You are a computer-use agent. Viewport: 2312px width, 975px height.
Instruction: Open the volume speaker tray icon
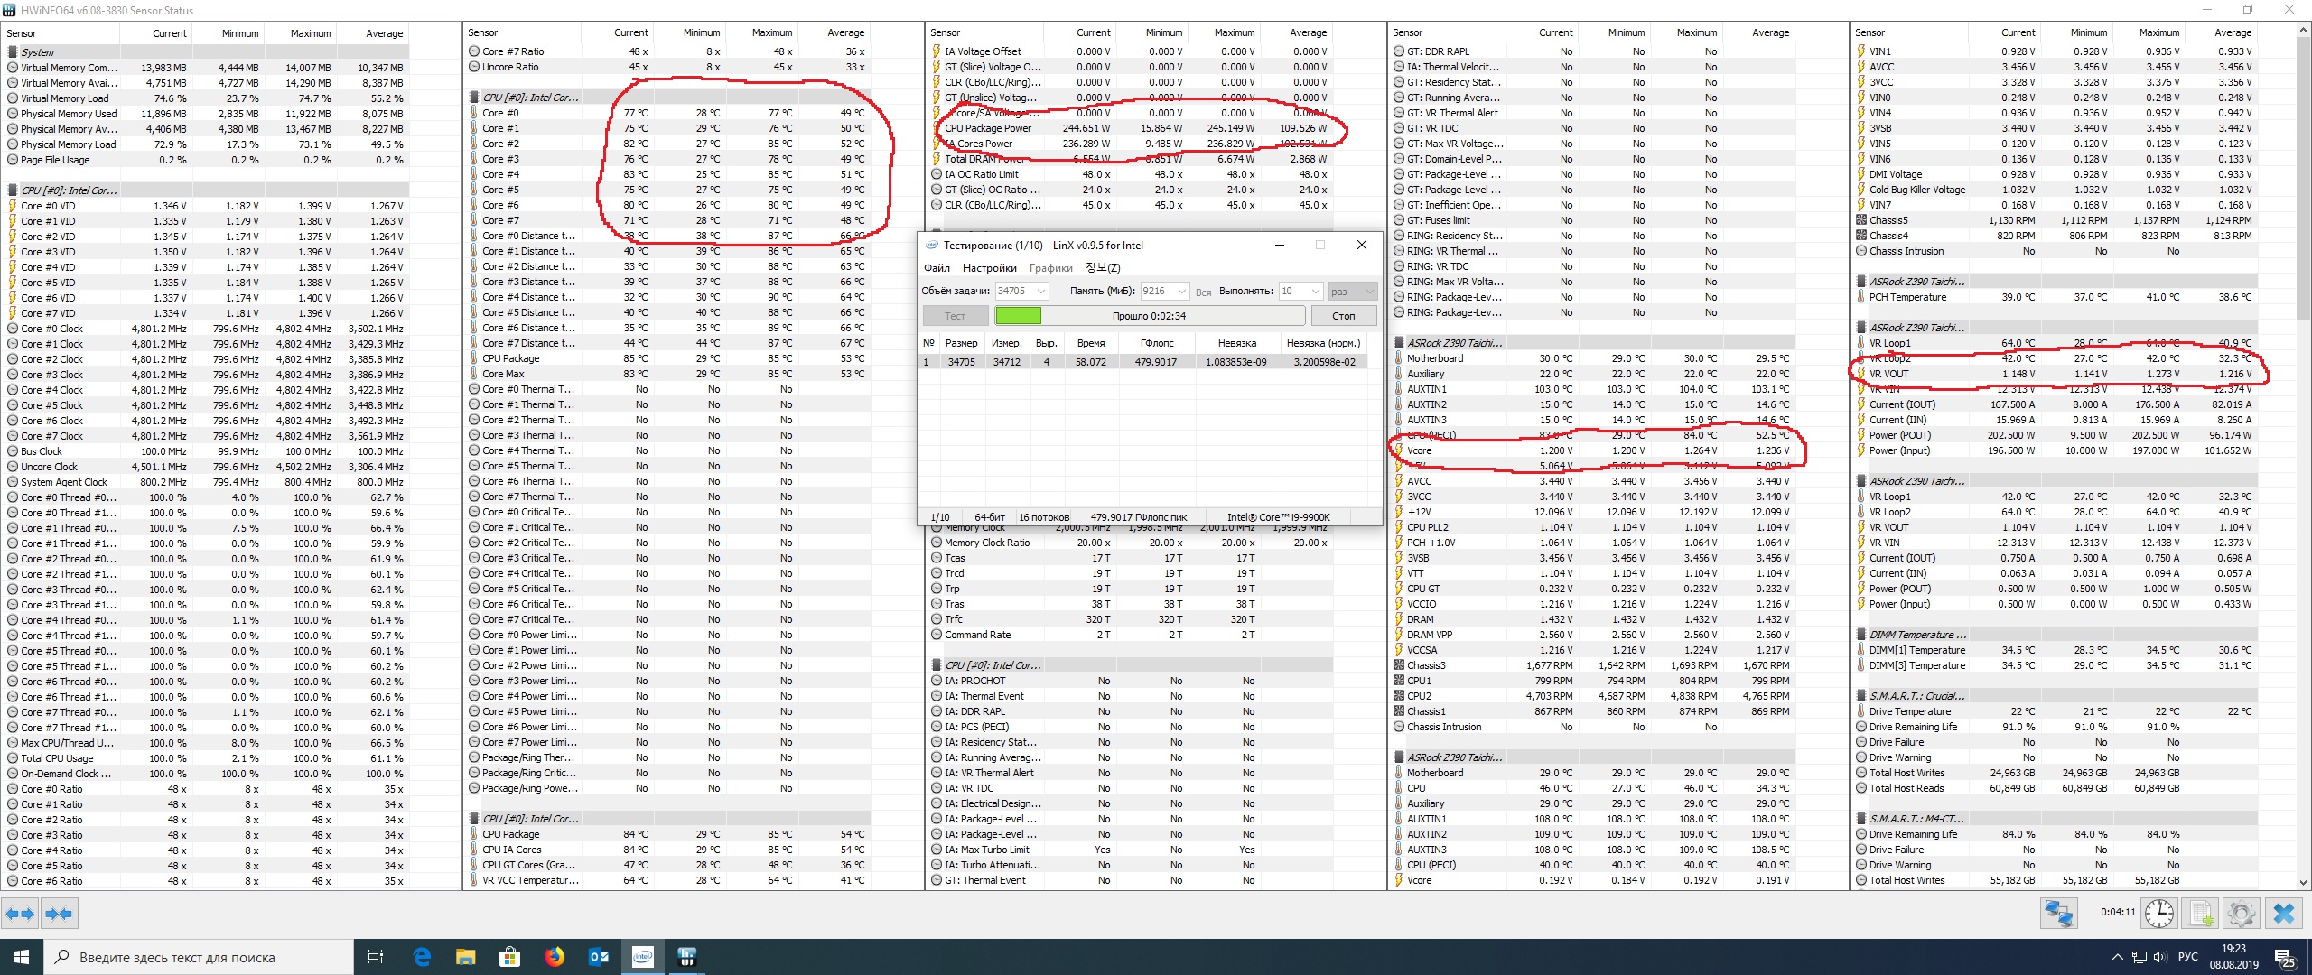click(x=2160, y=957)
